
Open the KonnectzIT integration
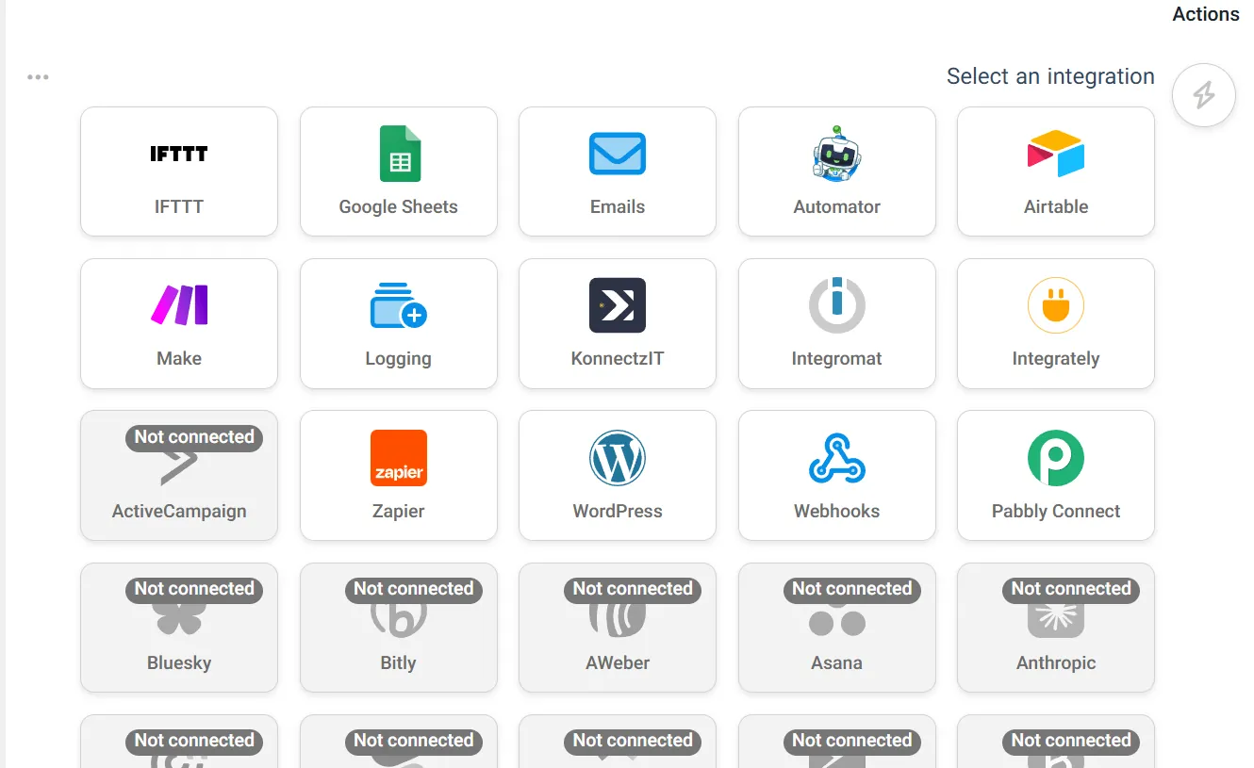618,323
